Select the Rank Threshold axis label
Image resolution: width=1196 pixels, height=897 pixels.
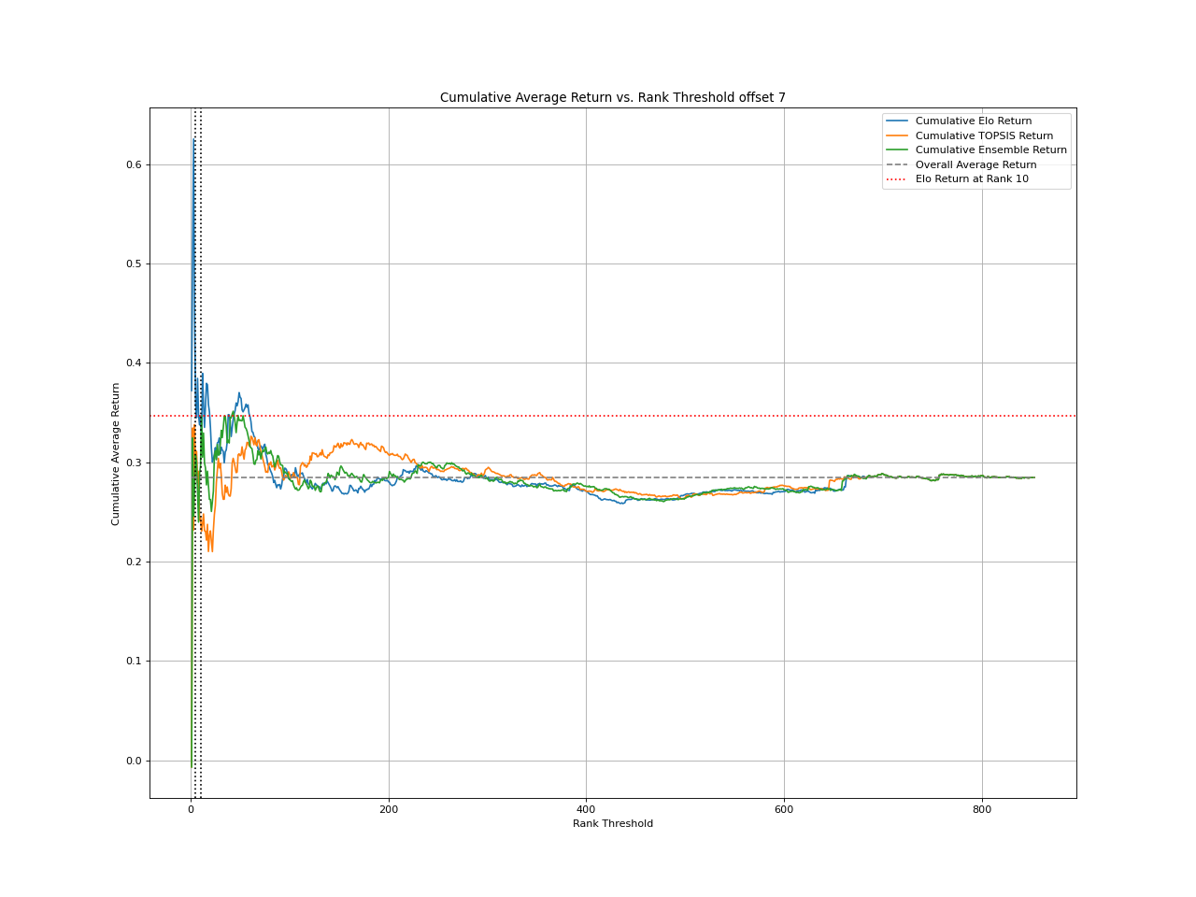[611, 824]
